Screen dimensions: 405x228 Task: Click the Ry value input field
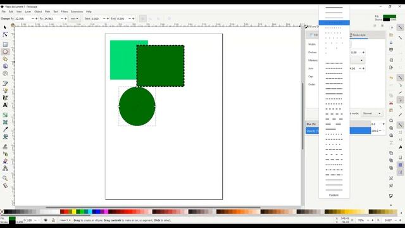(x=52, y=18)
